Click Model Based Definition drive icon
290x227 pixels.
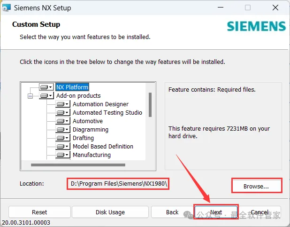coord(62,147)
